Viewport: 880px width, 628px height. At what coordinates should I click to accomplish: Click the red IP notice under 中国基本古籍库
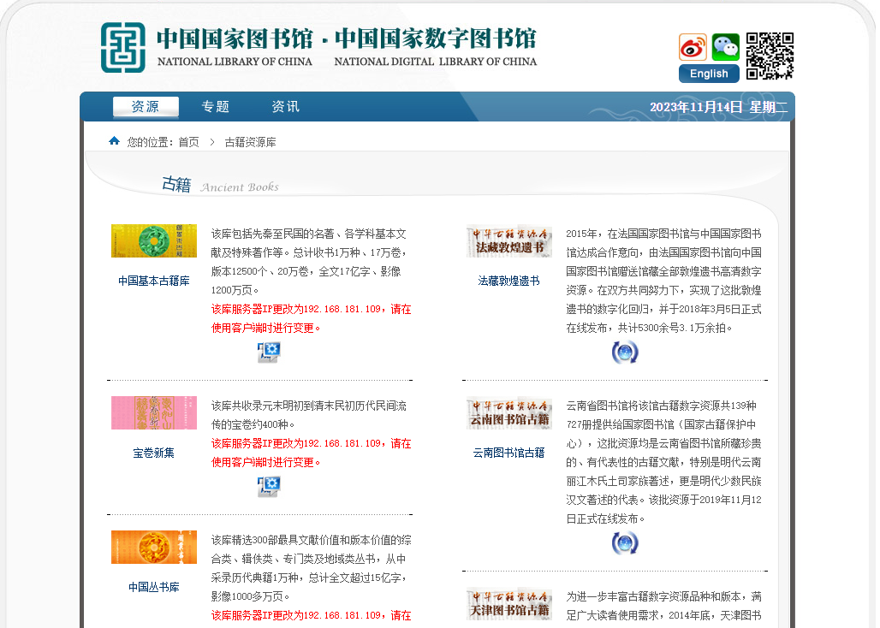coord(312,318)
